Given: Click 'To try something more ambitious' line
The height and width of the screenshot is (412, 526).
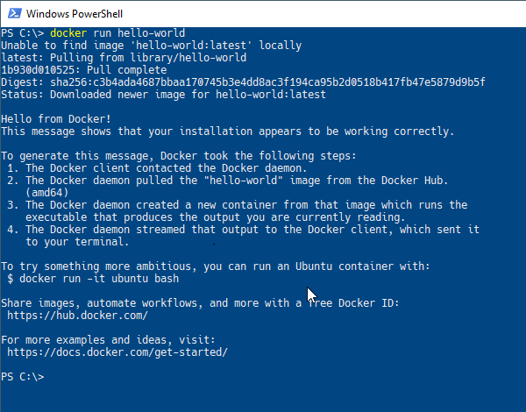Looking at the screenshot, I should pos(216,266).
